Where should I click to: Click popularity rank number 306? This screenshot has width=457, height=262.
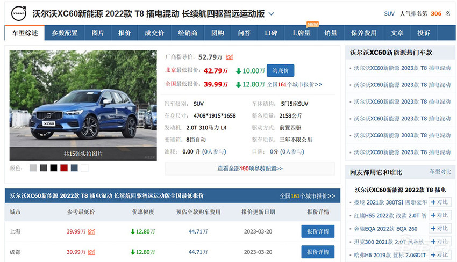pos(436,13)
